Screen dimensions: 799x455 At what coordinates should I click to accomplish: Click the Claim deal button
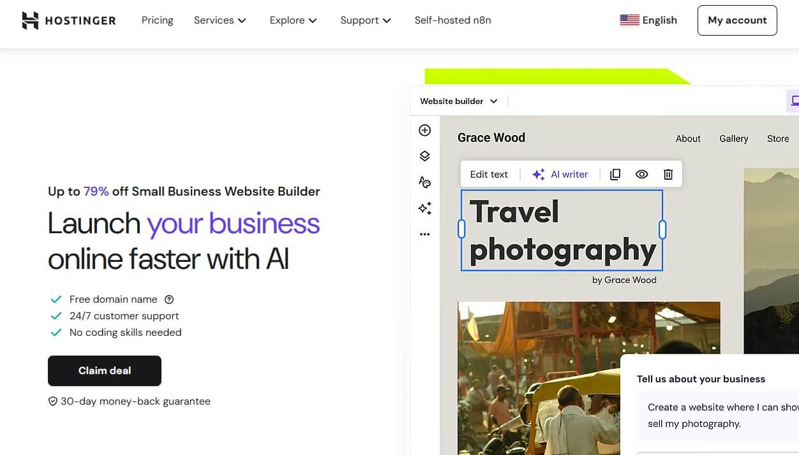coord(105,371)
